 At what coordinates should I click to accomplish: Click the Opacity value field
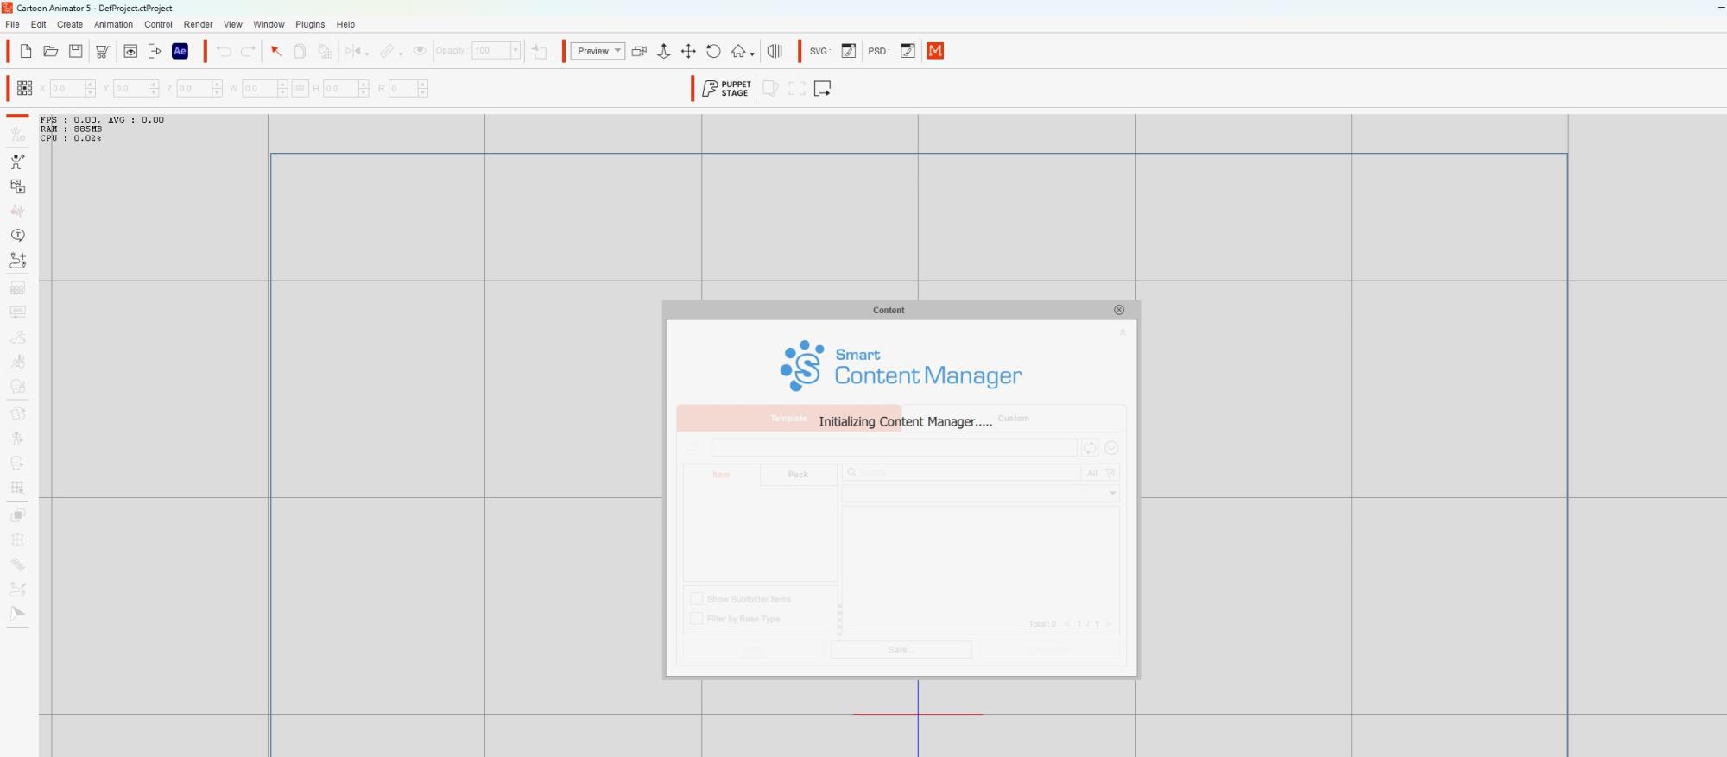[490, 51]
